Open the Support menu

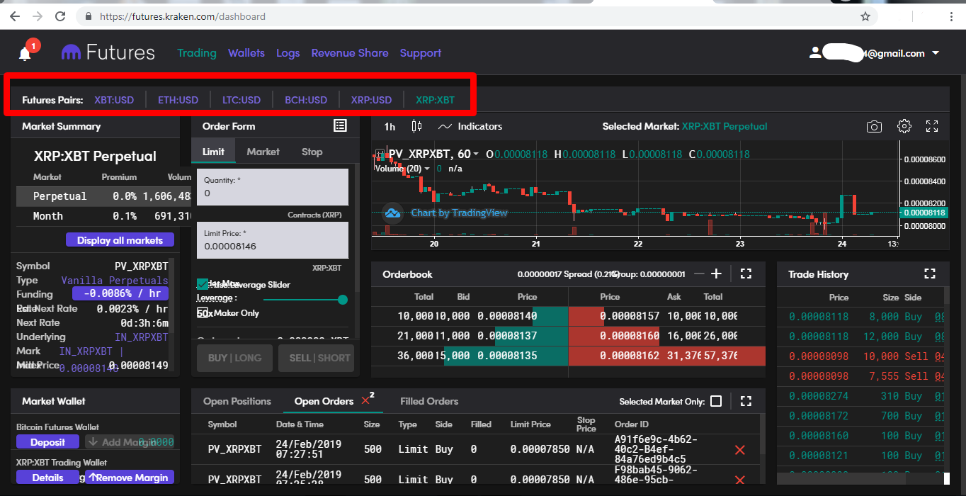(x=421, y=53)
